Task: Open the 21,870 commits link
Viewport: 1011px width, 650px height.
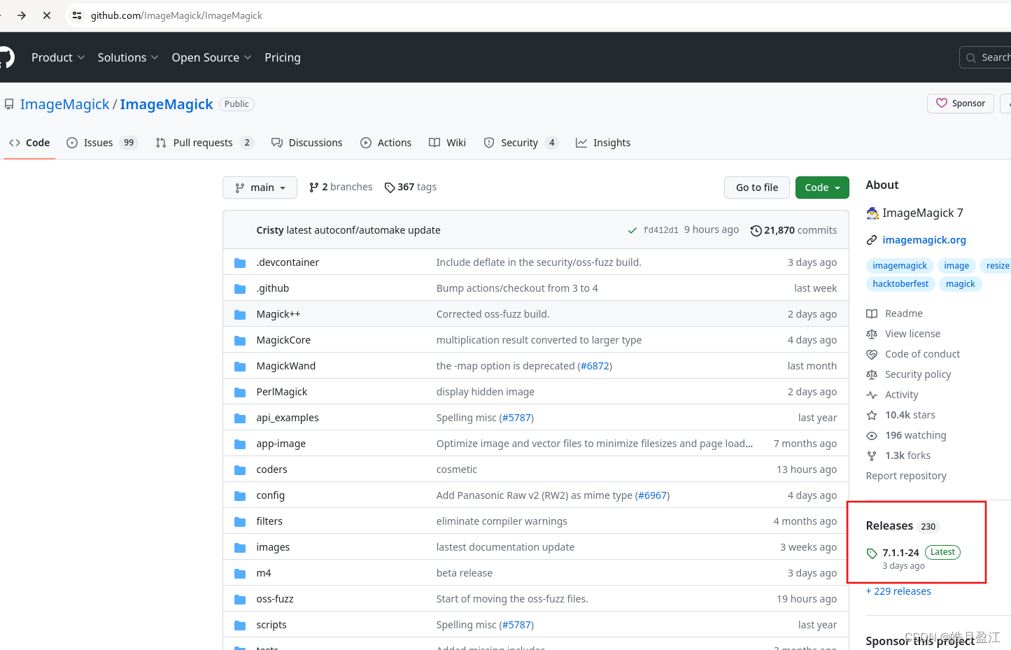Action: click(x=793, y=230)
